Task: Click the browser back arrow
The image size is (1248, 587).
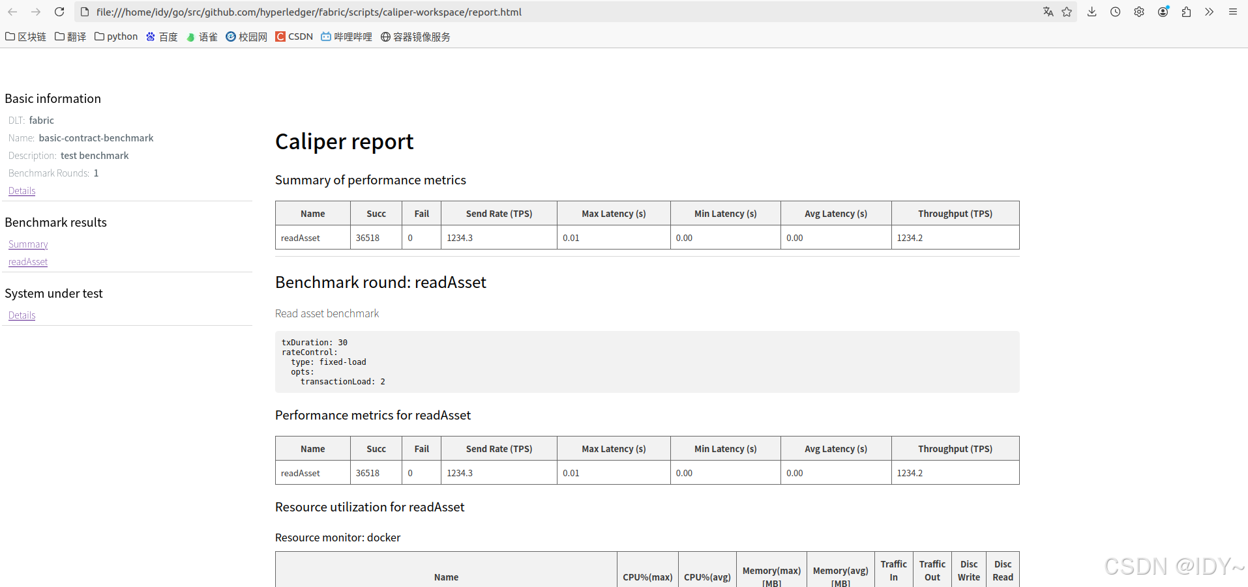Action: click(12, 12)
